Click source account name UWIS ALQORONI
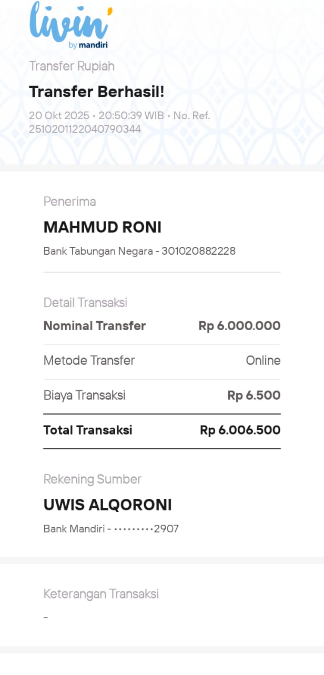 click(x=107, y=505)
